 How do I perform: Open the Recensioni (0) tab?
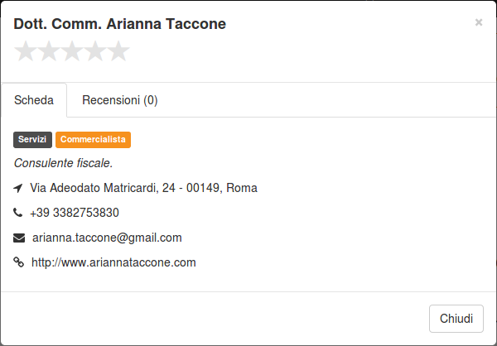point(120,100)
